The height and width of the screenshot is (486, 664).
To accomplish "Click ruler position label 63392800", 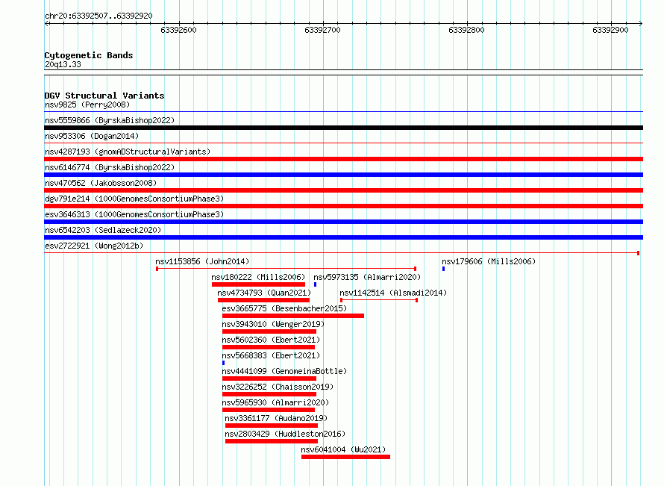I will (x=466, y=30).
